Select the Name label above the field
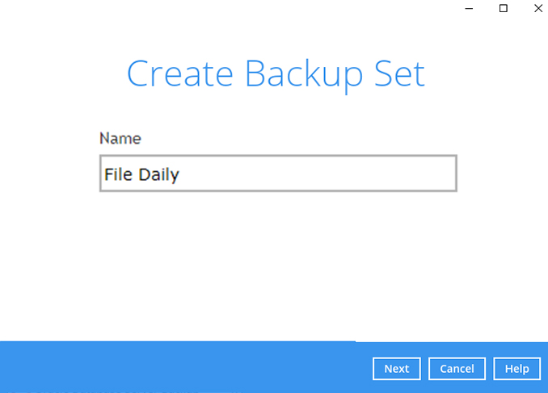Image resolution: width=548 pixels, height=393 pixels. pos(120,139)
